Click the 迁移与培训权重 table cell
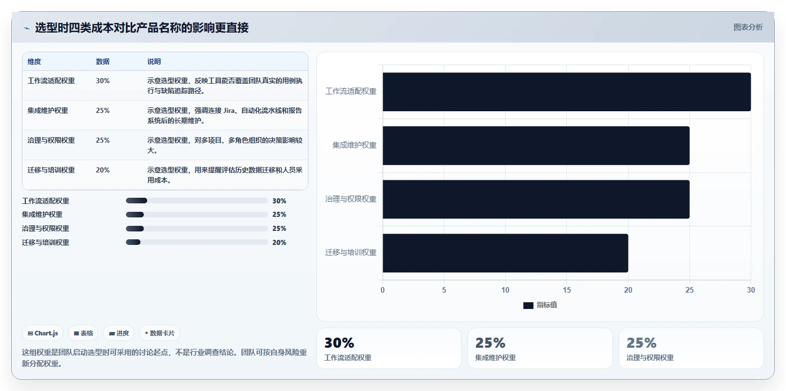 (x=51, y=170)
